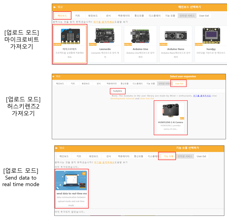The image size is (227, 218).
Task: Select the Leonardo board card
Action: [x=105, y=44]
